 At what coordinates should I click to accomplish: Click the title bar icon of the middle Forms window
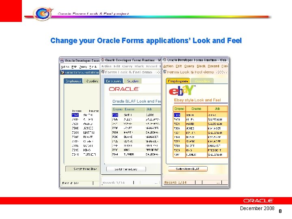[x=103, y=60]
